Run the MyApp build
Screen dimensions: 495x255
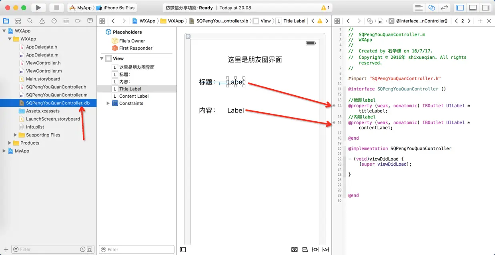(38, 8)
